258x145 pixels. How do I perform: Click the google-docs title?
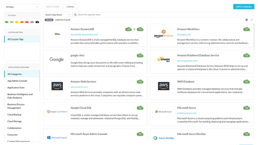coord(77,55)
